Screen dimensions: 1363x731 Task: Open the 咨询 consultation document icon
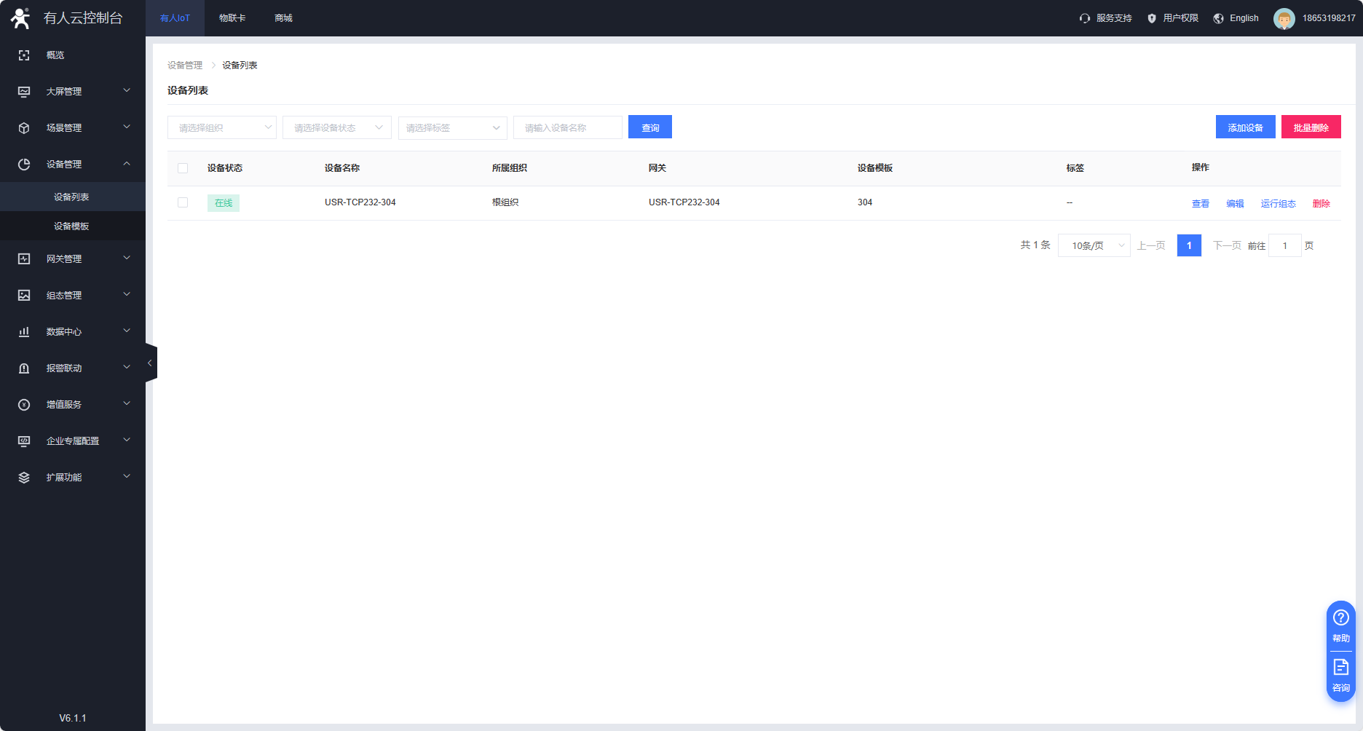click(1340, 668)
